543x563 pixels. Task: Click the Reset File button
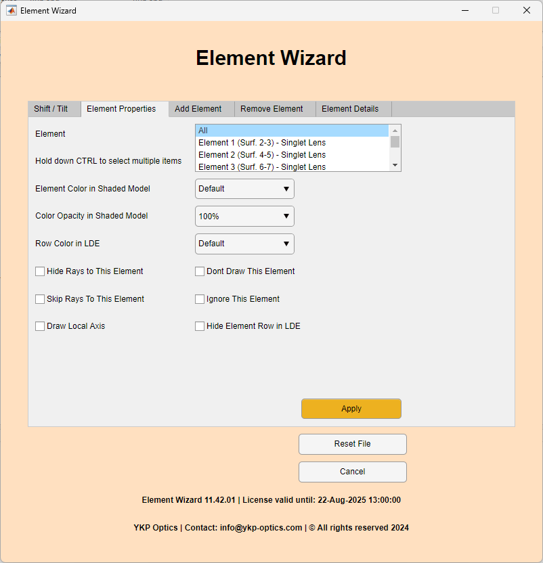point(352,444)
